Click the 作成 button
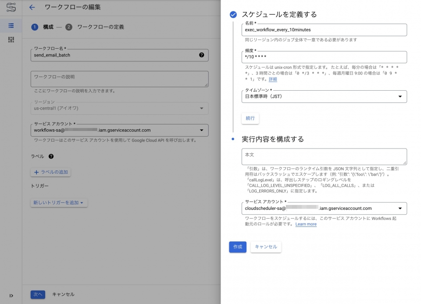421x304 pixels. click(x=238, y=247)
